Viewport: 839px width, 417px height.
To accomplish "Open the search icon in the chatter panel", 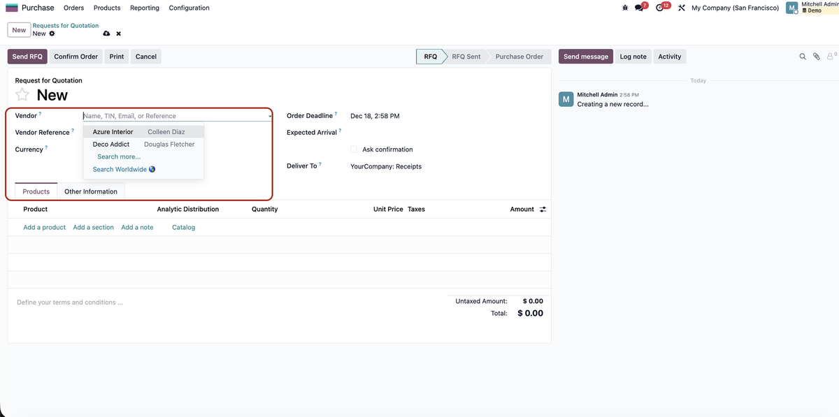I will click(802, 56).
